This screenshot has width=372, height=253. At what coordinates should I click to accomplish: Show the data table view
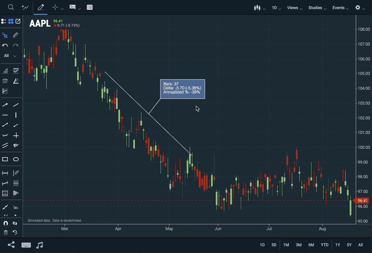pos(90,7)
